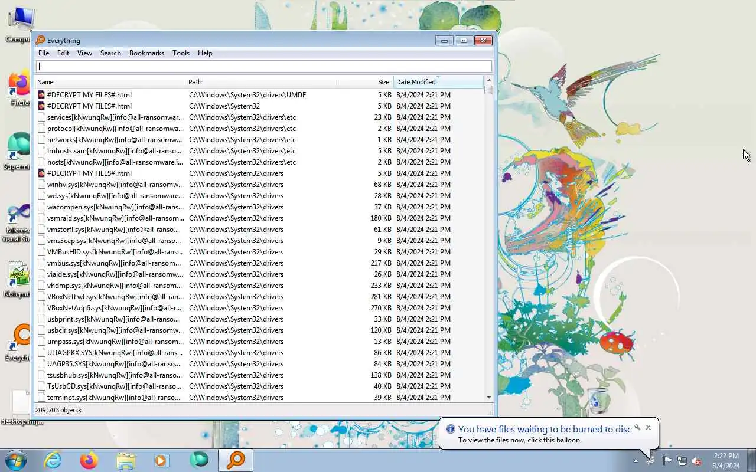Select the usbprint.sys encrypted file name

113,319
